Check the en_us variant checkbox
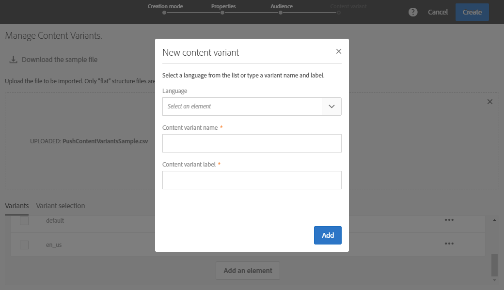The width and height of the screenshot is (504, 290). 24,245
